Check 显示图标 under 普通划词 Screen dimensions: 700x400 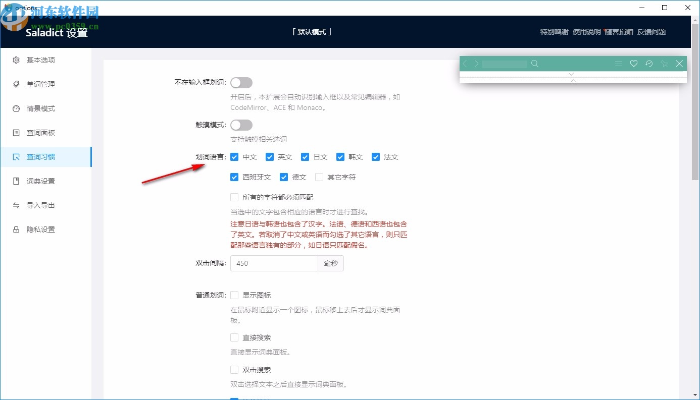[x=234, y=295]
